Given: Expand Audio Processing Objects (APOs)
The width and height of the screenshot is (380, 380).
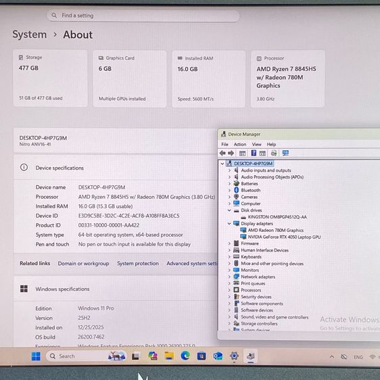Looking at the screenshot, I should point(229,177).
